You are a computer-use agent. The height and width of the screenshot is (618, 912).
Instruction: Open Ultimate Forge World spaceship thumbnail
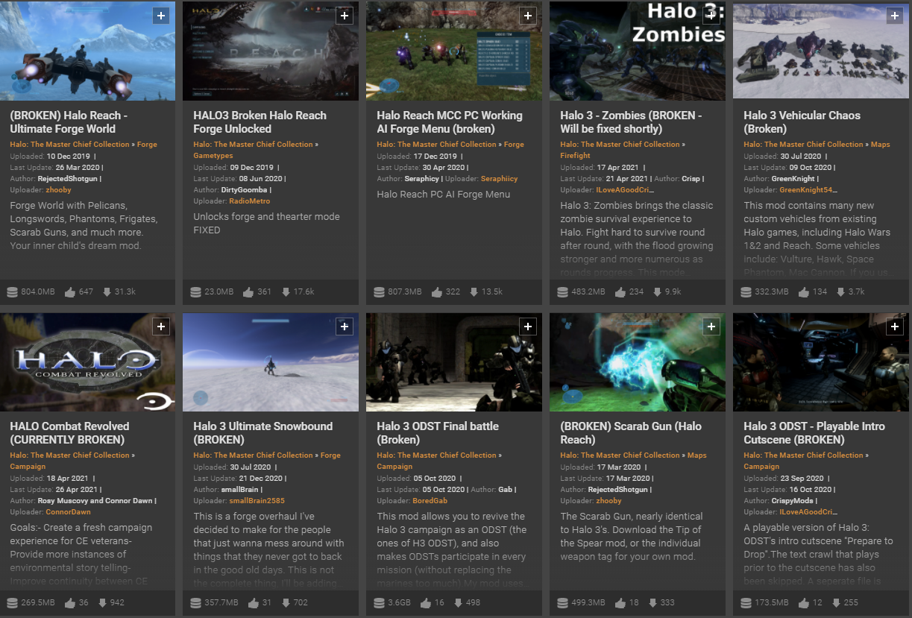click(87, 50)
